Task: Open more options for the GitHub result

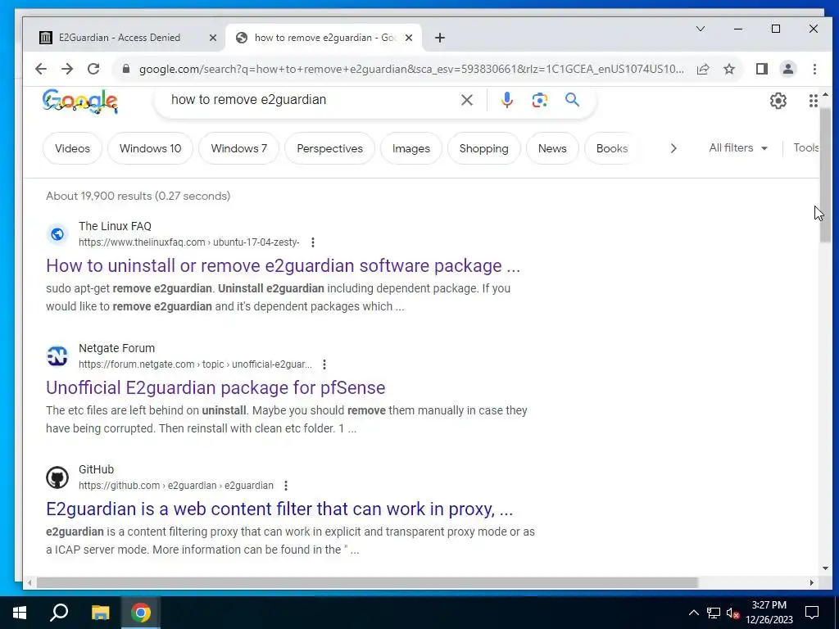Action: (286, 486)
